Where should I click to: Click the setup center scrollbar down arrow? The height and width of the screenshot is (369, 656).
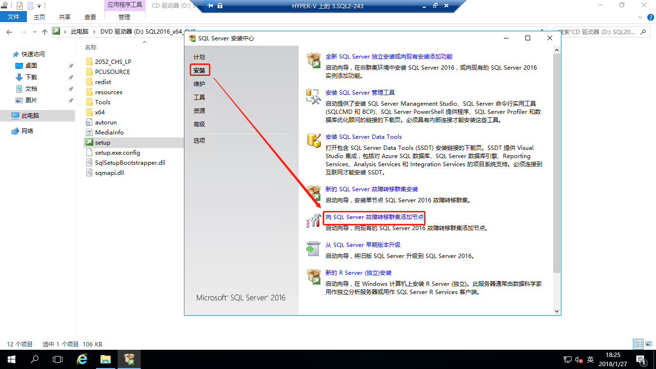557,311
